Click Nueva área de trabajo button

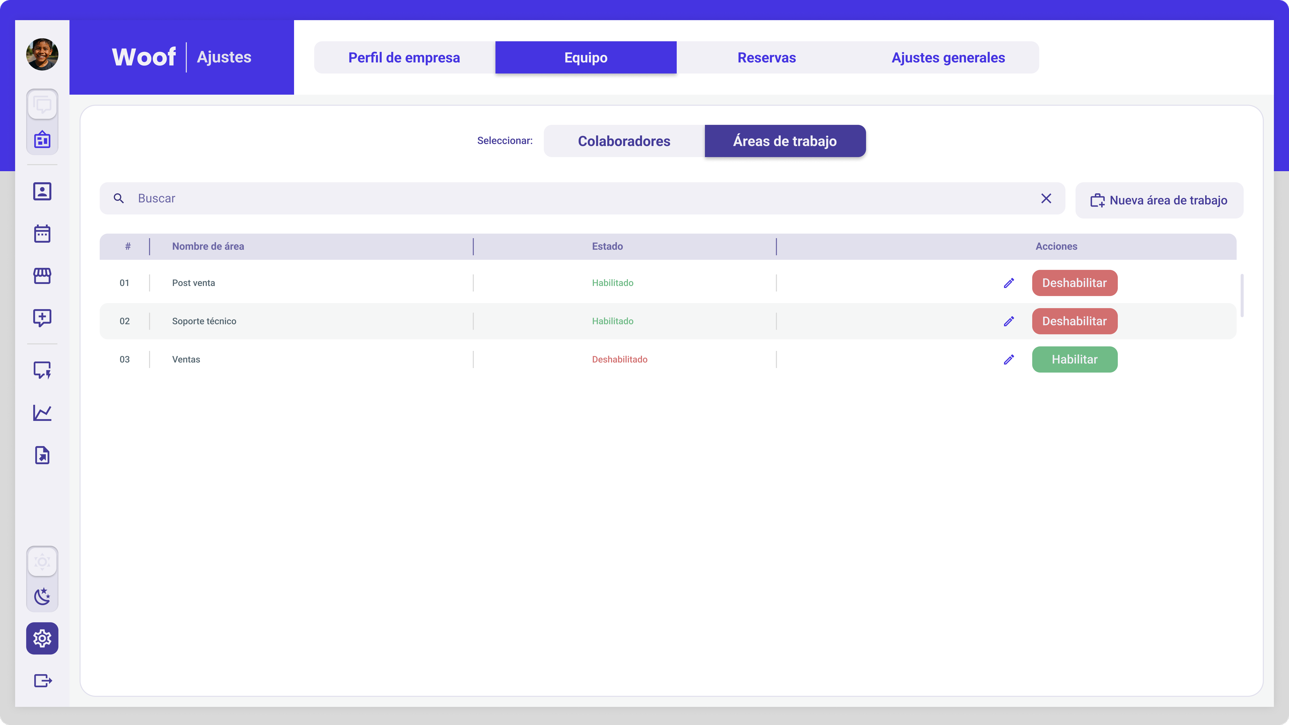(1158, 200)
